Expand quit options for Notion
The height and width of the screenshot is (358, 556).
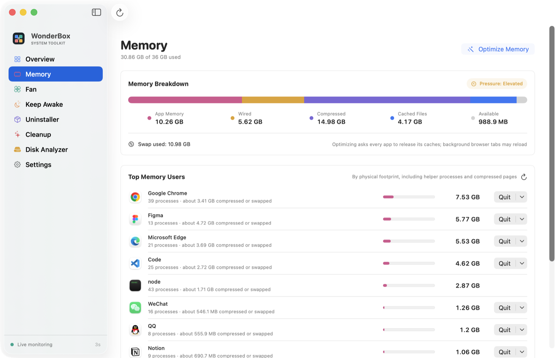coord(522,352)
